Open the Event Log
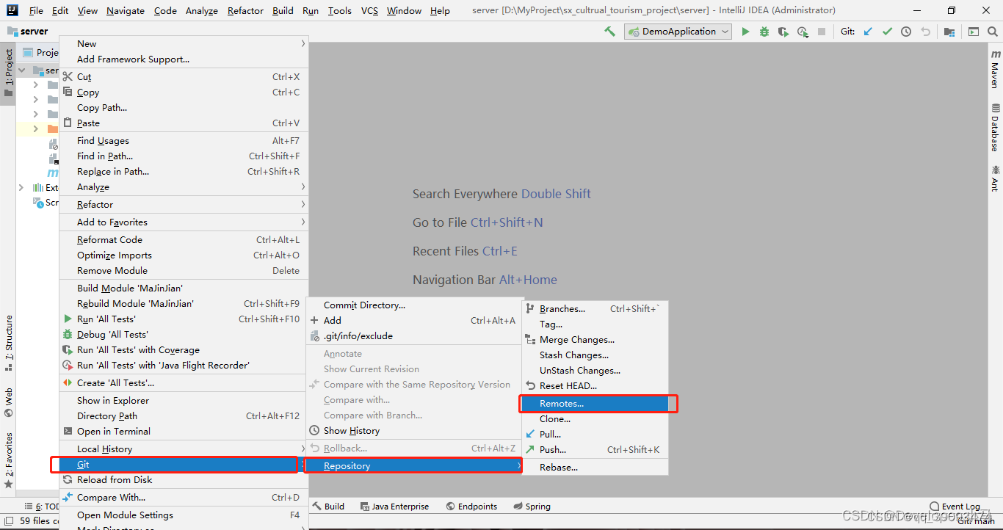Viewport: 1003px width, 530px height. pos(955,507)
